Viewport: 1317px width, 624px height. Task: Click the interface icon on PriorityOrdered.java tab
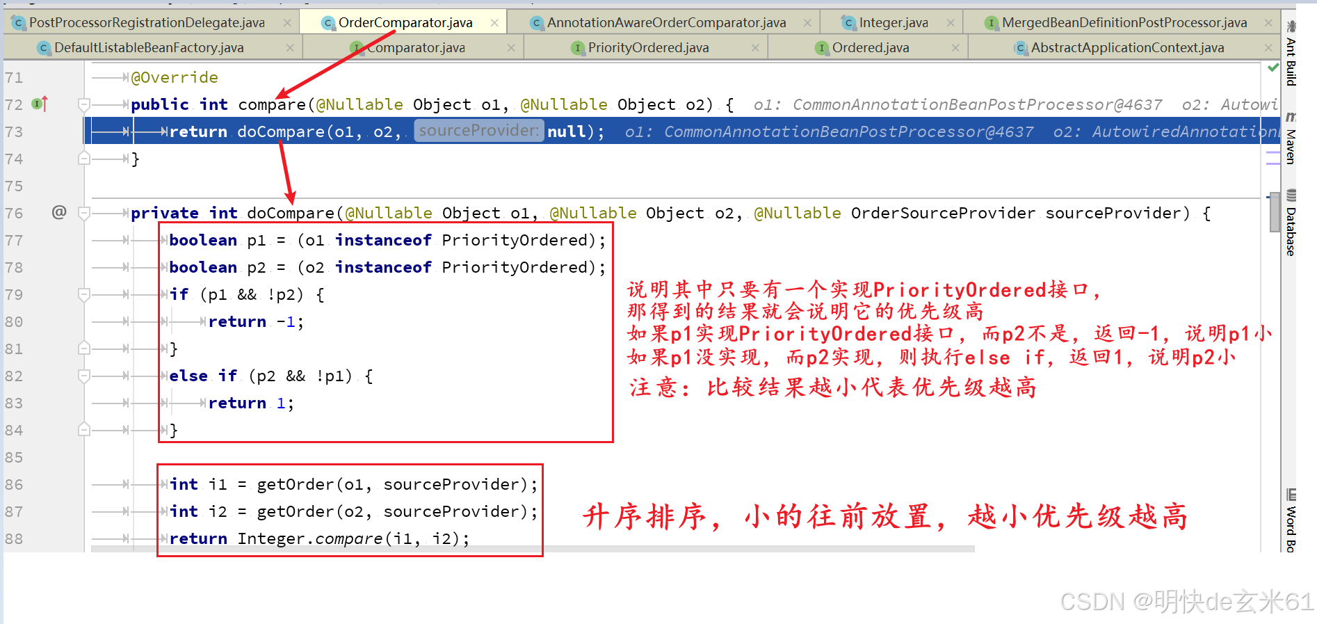[577, 48]
